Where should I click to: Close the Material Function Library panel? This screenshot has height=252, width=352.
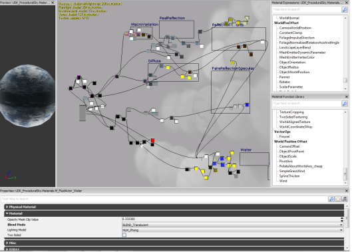[347, 96]
